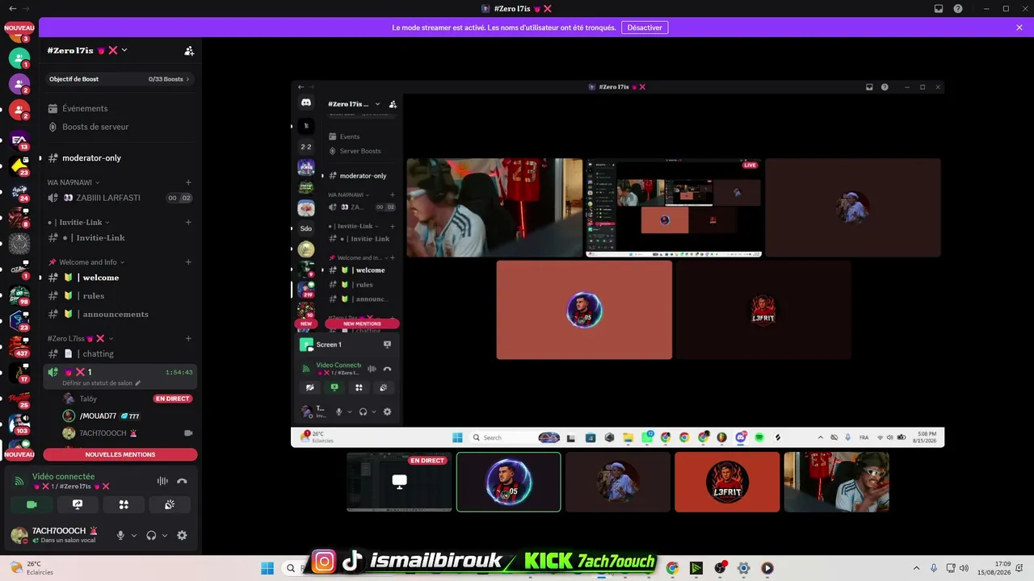Open microphone input options dropdown
Viewport: 1034px width, 581px height.
134,535
